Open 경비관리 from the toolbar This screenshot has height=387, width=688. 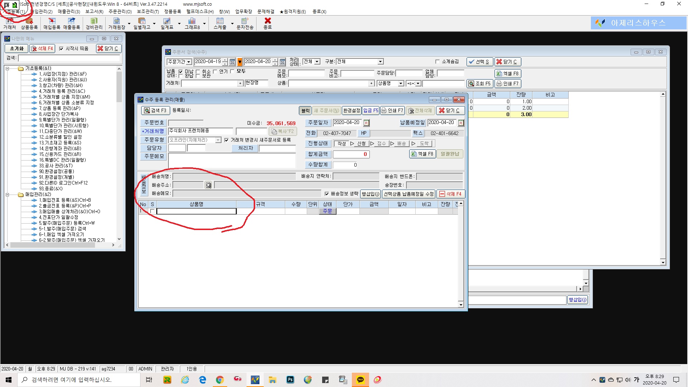coord(94,23)
